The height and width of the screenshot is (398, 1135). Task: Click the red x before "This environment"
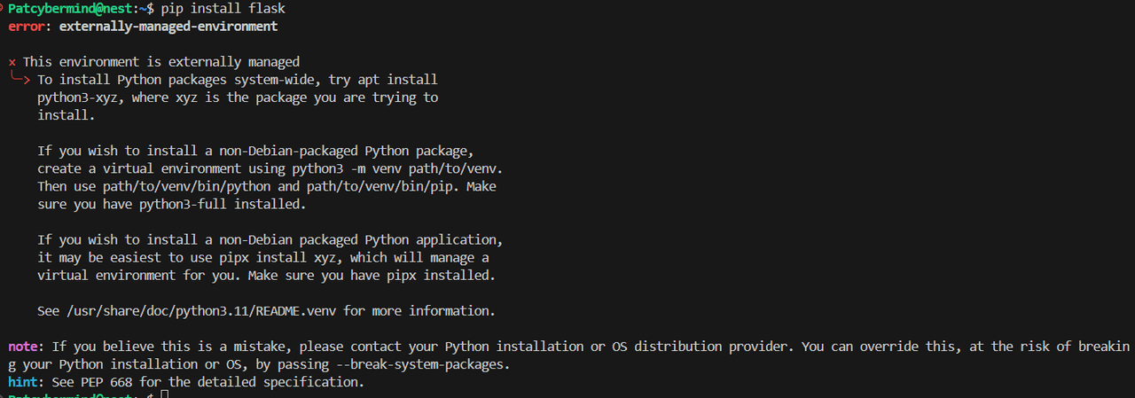(12, 62)
